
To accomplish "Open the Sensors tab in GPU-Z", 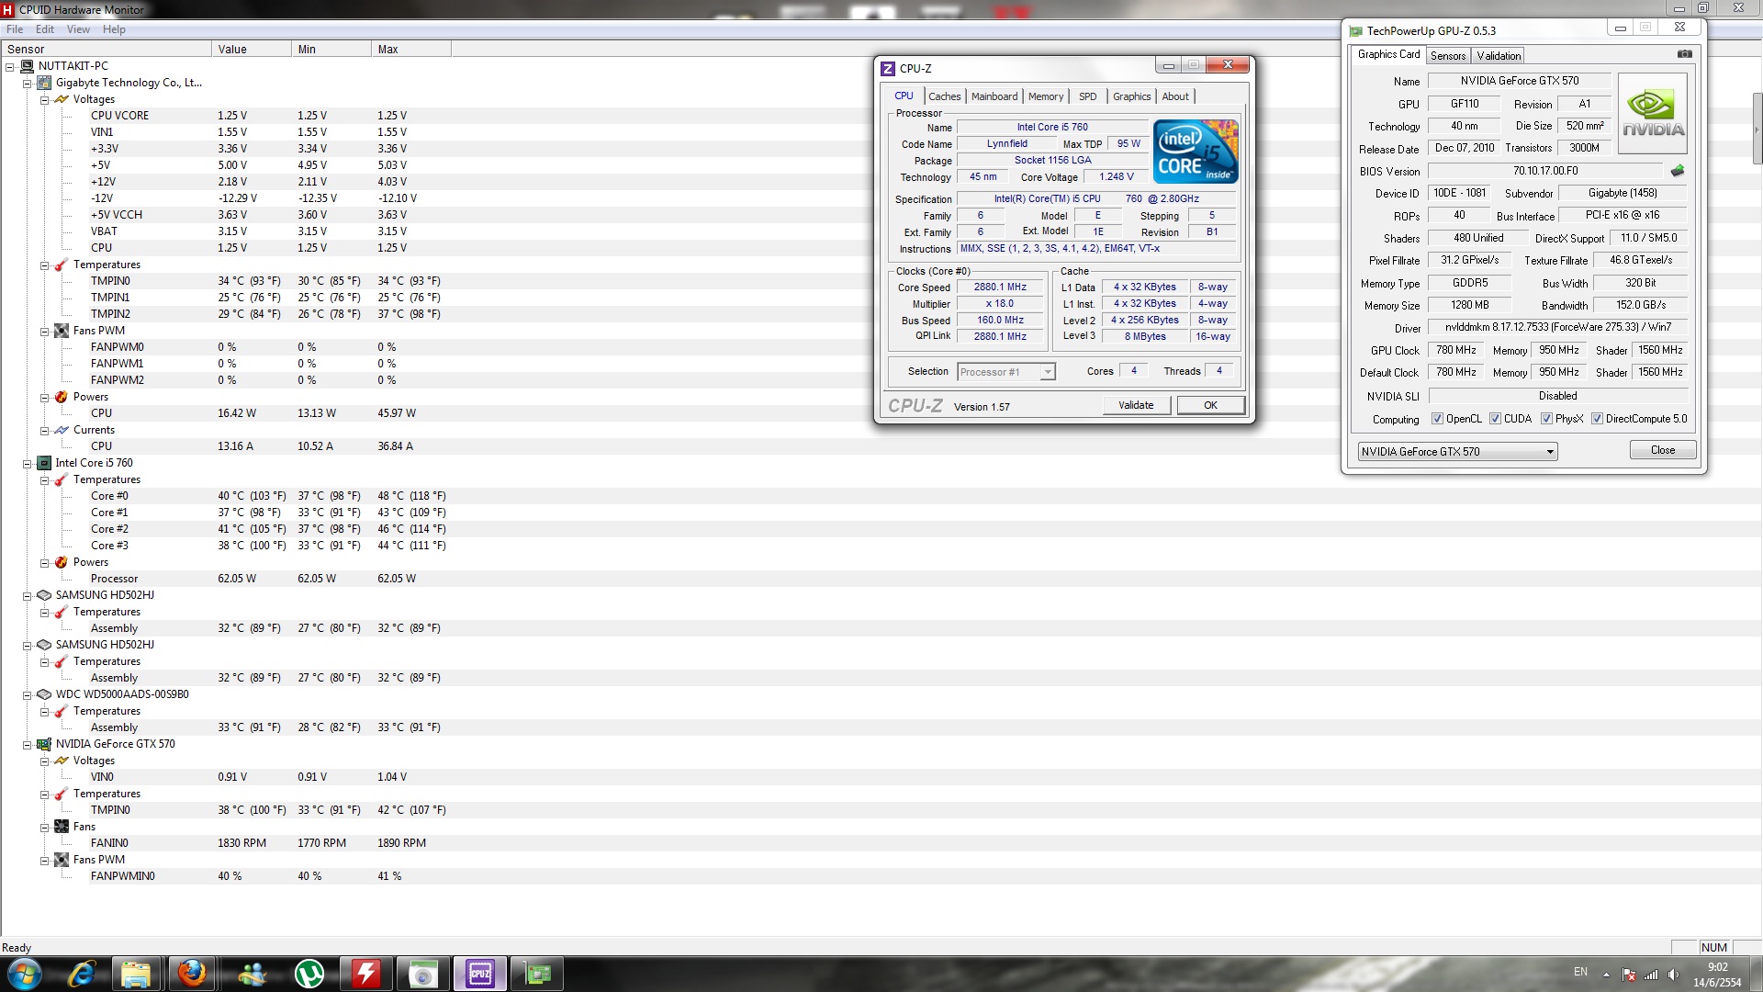I will (x=1447, y=56).
